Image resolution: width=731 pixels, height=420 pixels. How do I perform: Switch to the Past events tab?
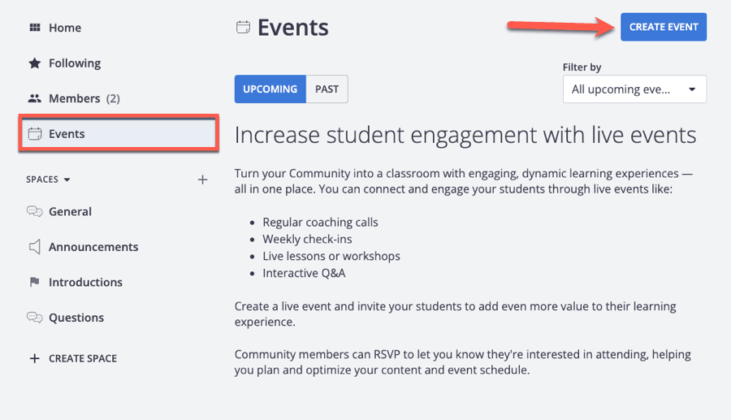pos(327,89)
